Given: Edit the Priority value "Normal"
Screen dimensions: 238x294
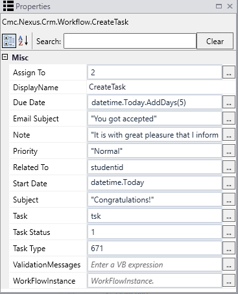Looking at the screenshot, I should pos(154,151).
